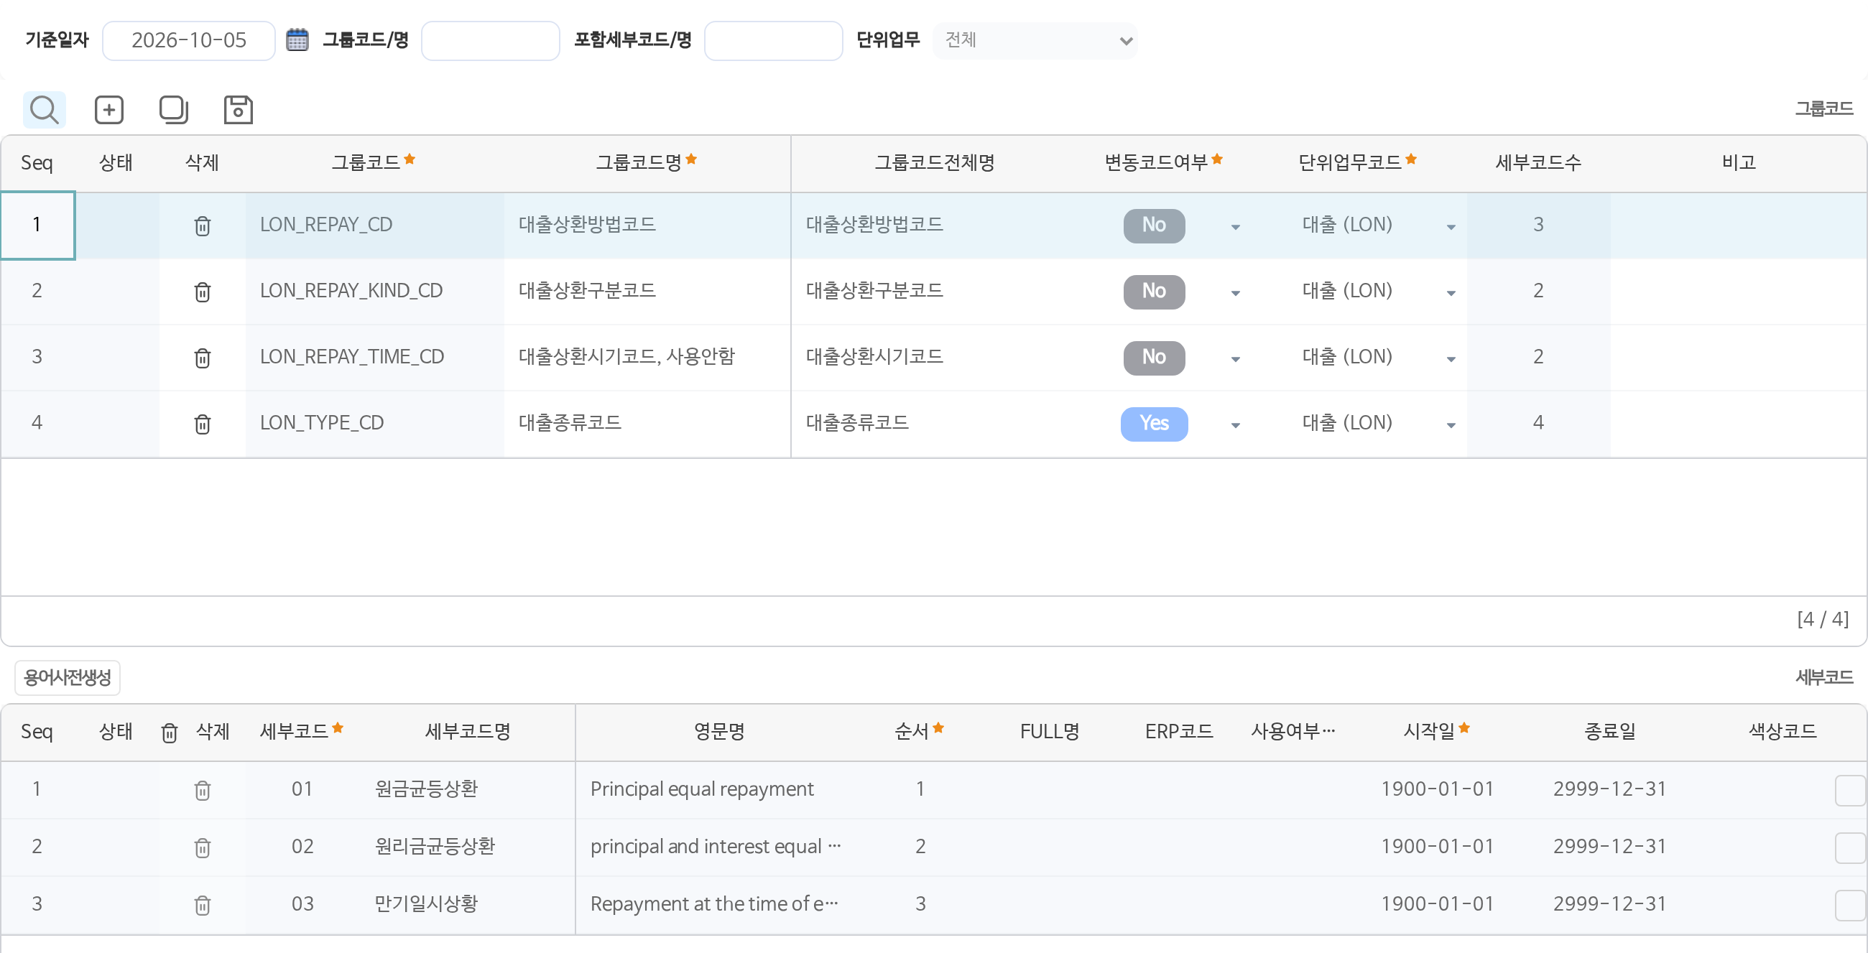Open the calendar picker for 기준일자

[297, 40]
